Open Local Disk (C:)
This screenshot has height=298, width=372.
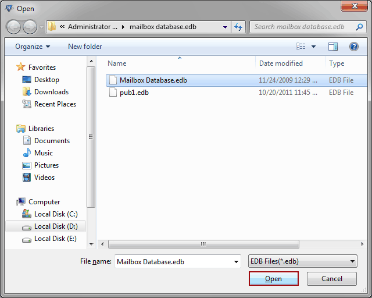click(56, 214)
